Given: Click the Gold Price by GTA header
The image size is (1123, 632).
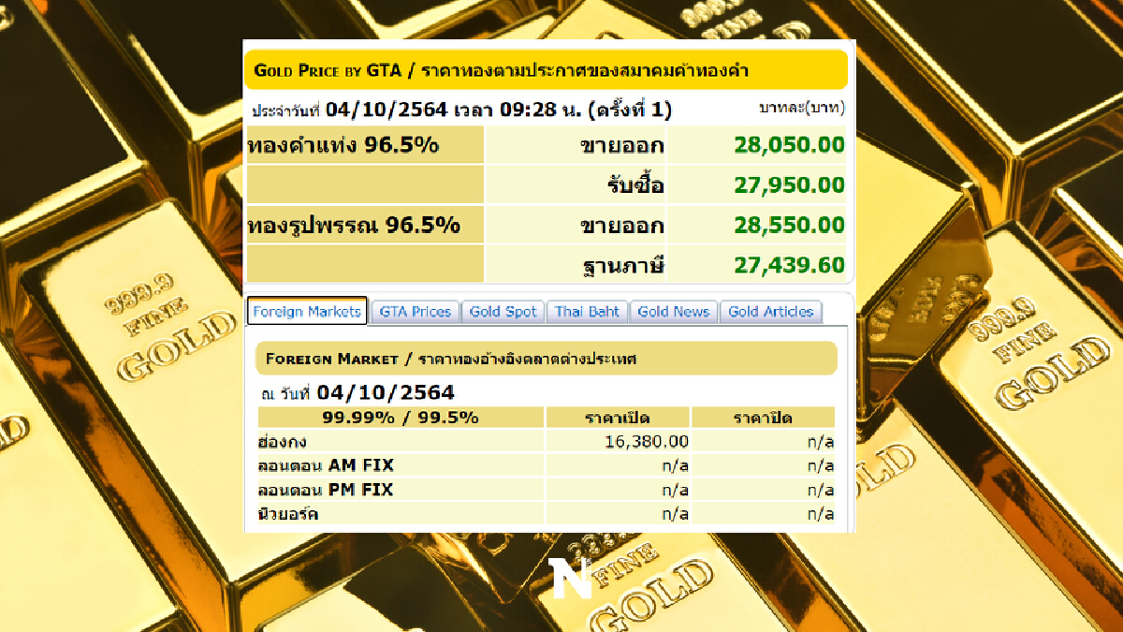Looking at the screenshot, I should pos(546,70).
